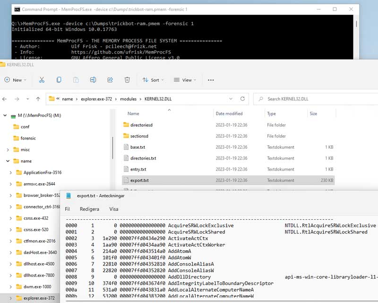The height and width of the screenshot is (303, 378).
Task: Select browser_broker folder in the tree
Action: pyautogui.click(x=42, y=196)
